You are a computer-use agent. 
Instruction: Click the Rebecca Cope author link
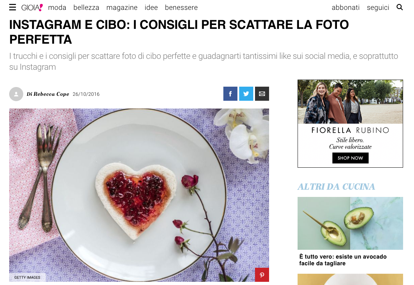51,94
